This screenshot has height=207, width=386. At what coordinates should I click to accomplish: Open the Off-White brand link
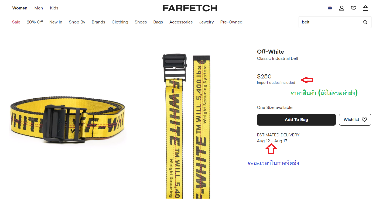tap(271, 52)
